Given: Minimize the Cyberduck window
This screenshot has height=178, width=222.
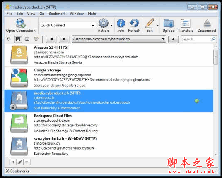Looking at the screenshot, I should pyautogui.click(x=192, y=7).
